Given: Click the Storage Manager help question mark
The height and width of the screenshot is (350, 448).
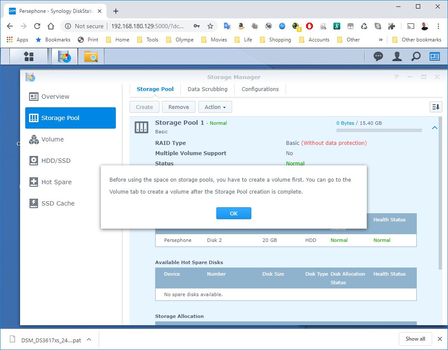Looking at the screenshot, I should point(396,77).
